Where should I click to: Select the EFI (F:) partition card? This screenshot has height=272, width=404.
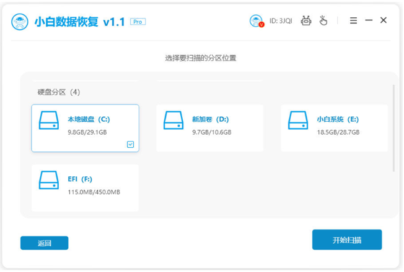pyautogui.click(x=85, y=187)
